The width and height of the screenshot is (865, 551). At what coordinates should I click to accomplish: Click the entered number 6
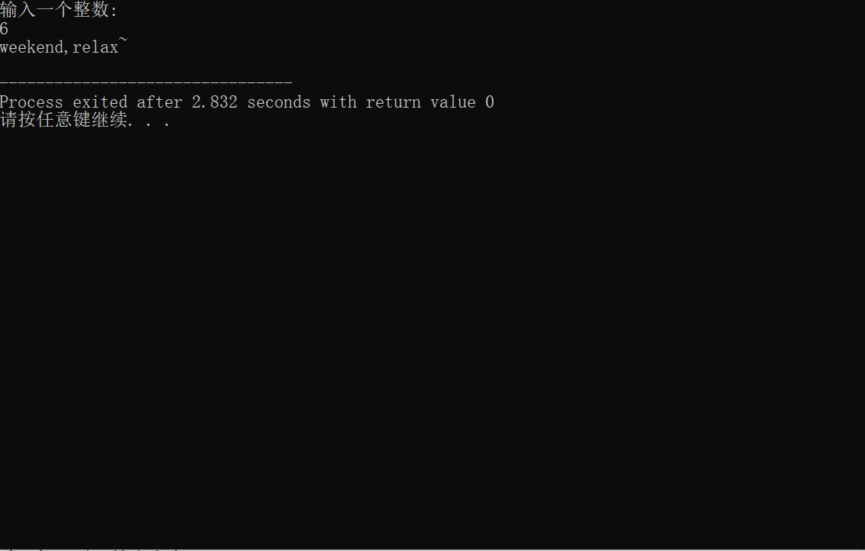coord(5,30)
